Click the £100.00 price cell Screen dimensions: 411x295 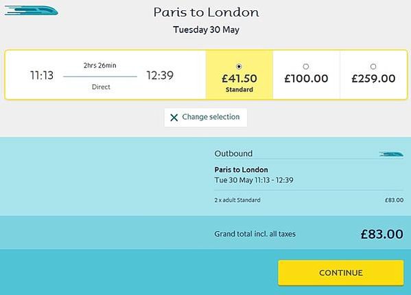(306, 74)
